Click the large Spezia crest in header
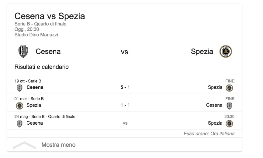Viewport: 263px width, 158px height. tap(226, 51)
